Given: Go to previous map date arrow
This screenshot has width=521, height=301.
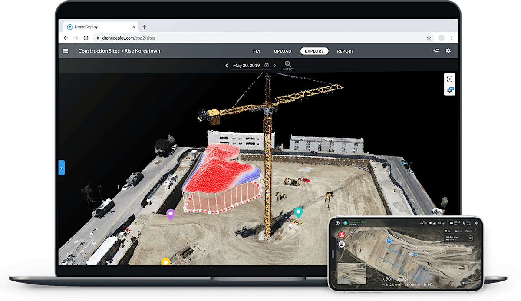Looking at the screenshot, I should pos(227,66).
